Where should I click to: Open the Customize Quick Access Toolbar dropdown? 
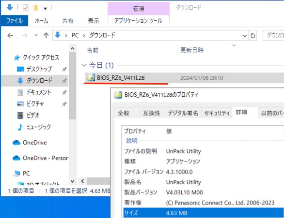tap(45, 8)
